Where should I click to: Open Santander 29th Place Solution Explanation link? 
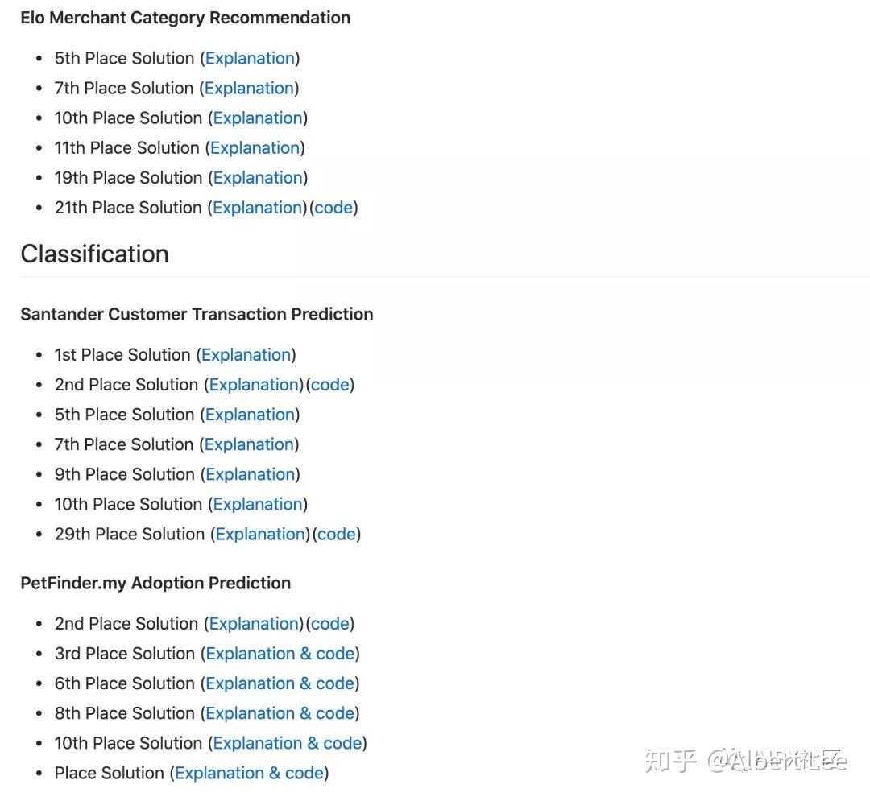tap(260, 535)
